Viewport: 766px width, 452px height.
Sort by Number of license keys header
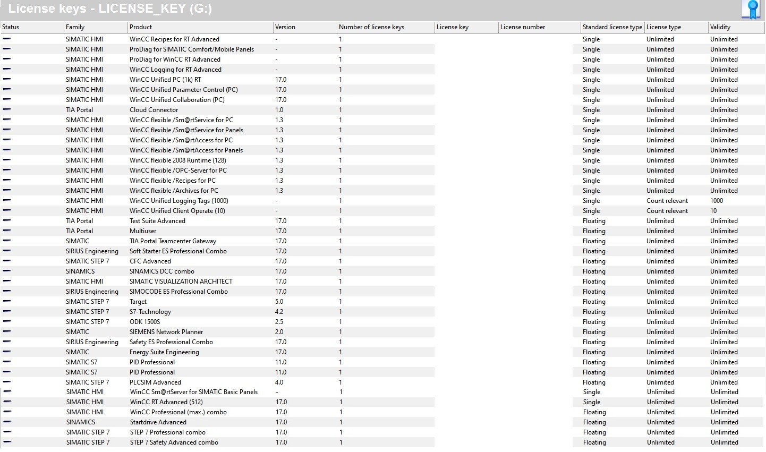point(385,27)
